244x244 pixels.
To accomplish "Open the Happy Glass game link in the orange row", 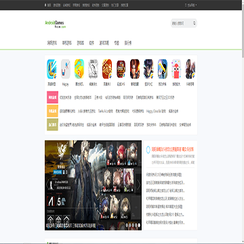I will [156, 111].
